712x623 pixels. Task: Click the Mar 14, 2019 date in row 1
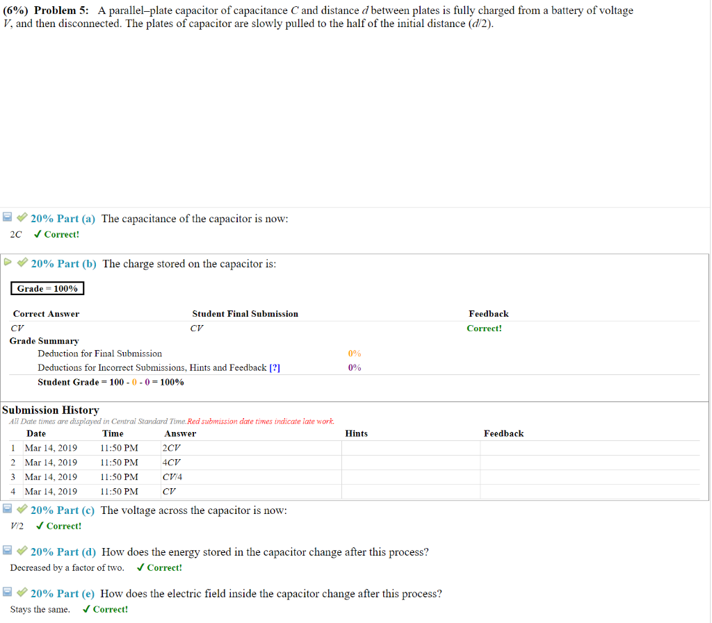coord(51,448)
